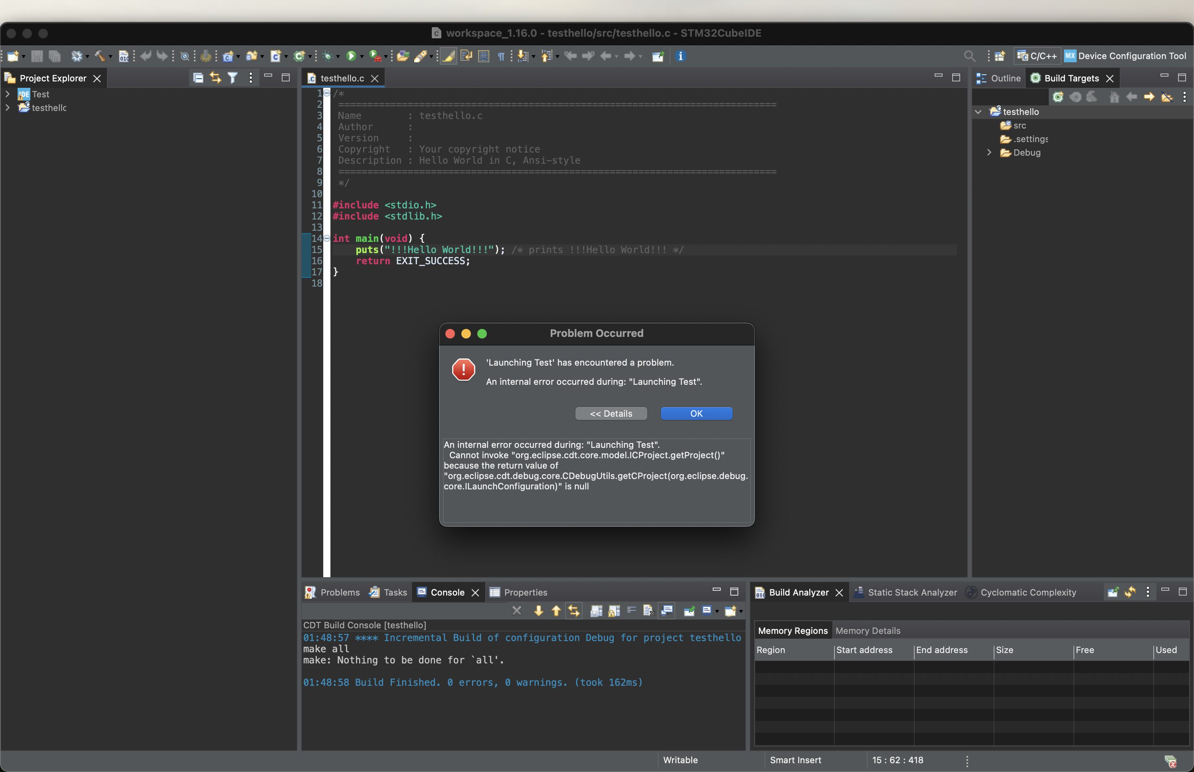This screenshot has width=1194, height=772.
Task: Toggle Mark Occurrences highlighter icon
Action: click(449, 56)
